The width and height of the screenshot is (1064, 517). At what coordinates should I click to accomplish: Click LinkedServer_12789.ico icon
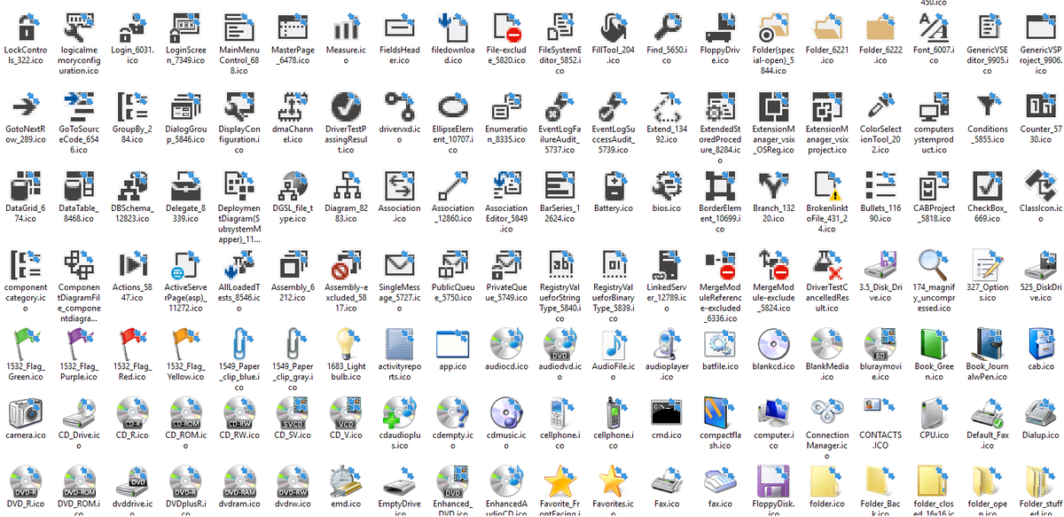pyautogui.click(x=666, y=264)
